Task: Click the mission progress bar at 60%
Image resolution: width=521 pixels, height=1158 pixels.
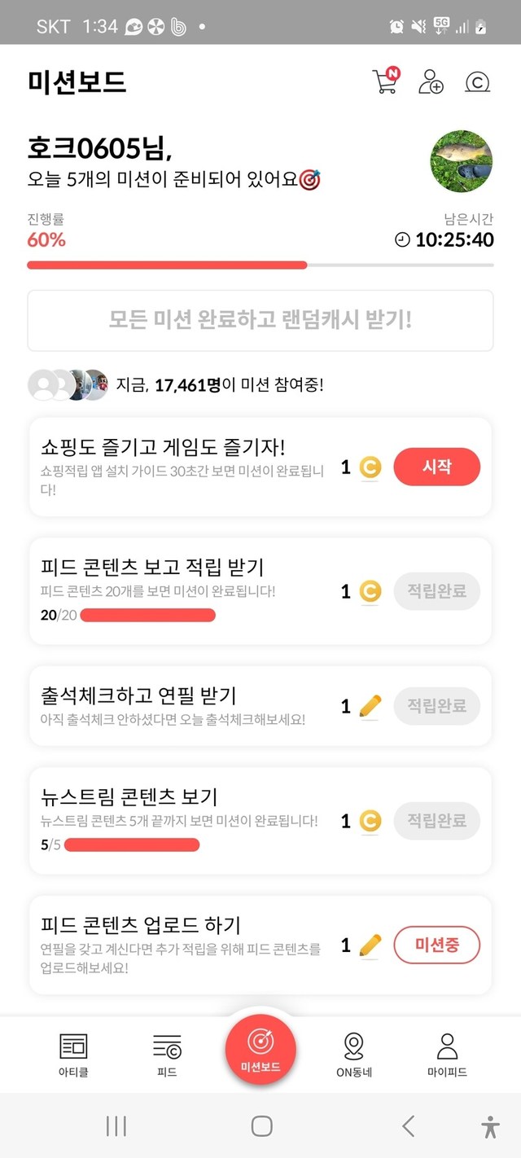Action: 260,265
